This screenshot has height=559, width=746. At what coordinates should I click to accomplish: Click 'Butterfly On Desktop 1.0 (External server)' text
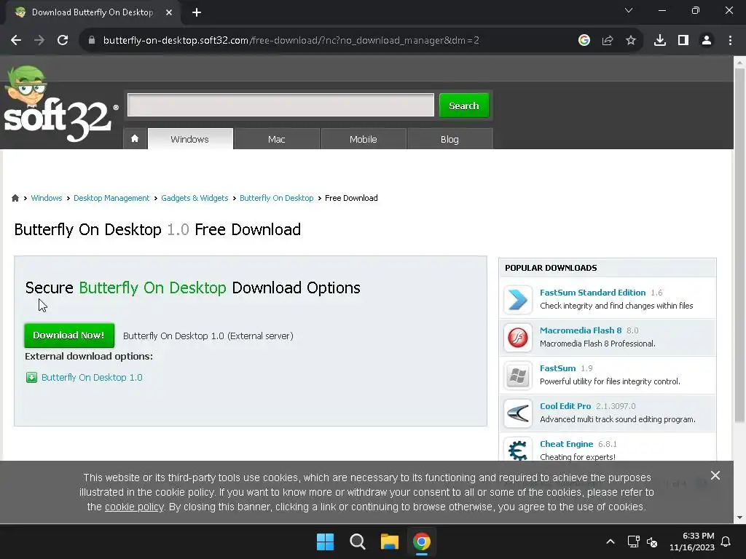click(208, 336)
